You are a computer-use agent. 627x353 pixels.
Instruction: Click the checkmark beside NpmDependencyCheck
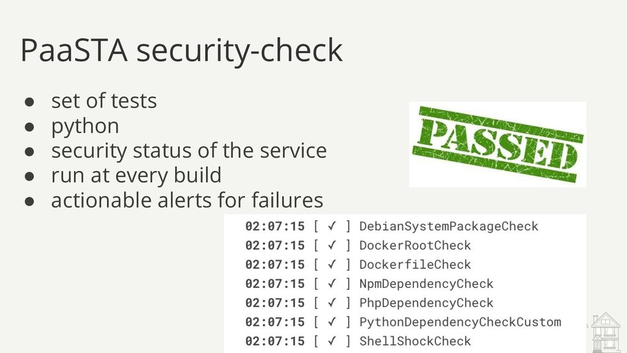point(331,283)
